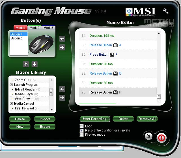The height and width of the screenshot is (158, 181).
Task: Click the right arrow beside the mouse image
Action: [62, 47]
